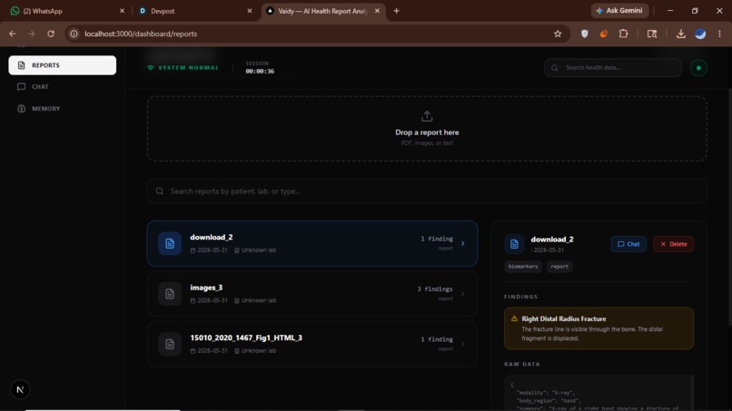Image resolution: width=732 pixels, height=411 pixels.
Task: Close the Vaidy tab
Action: click(377, 11)
